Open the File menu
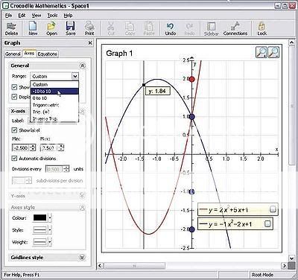The width and height of the screenshot is (298, 280). [x=8, y=16]
